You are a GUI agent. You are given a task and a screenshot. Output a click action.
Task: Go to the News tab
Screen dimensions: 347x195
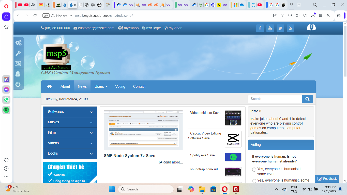click(82, 86)
